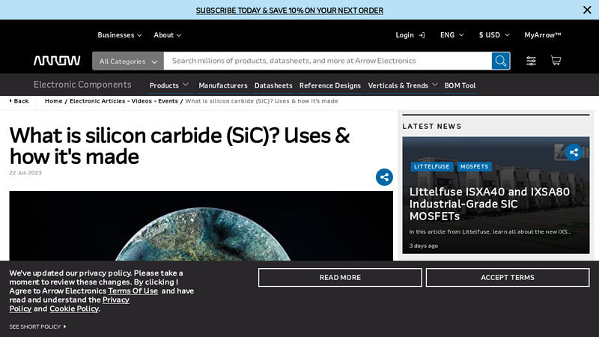Go Back using the back link
Screen dimensions: 599x337
[19, 101]
